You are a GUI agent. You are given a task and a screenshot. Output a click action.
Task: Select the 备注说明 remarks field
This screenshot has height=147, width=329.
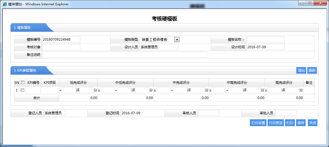(125, 55)
